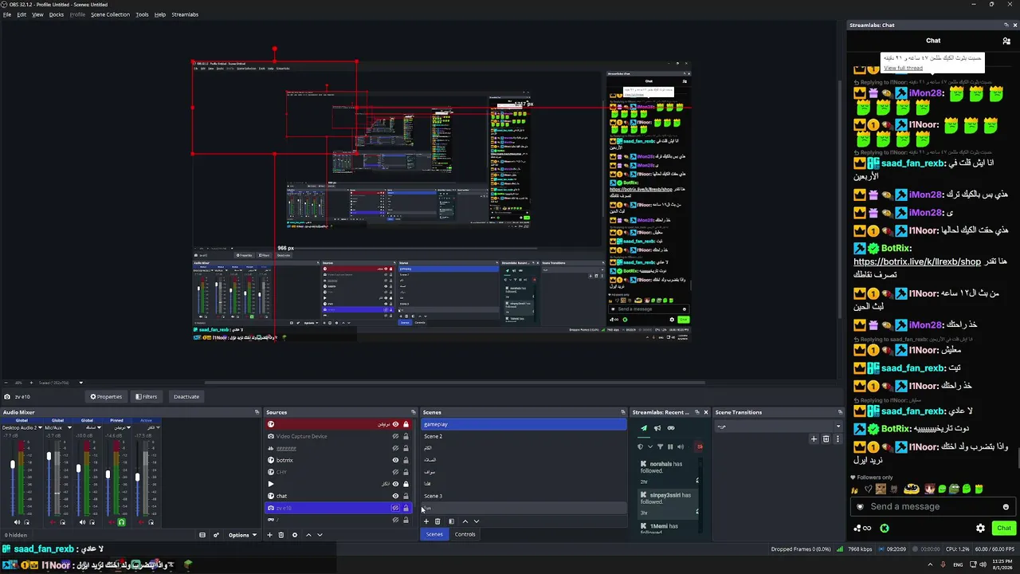Screen dimensions: 1020x574
Task: Add a new source in Sources panel
Action: click(x=269, y=535)
